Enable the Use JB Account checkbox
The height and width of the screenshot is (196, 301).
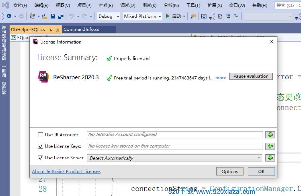pos(41,135)
